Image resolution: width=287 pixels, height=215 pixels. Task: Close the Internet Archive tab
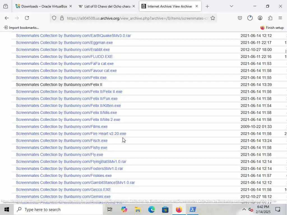197,6
